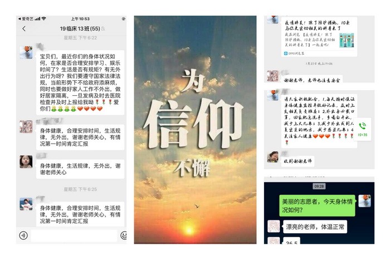
Task: Tap the muted bell icon next to group name
Action: [x=103, y=29]
